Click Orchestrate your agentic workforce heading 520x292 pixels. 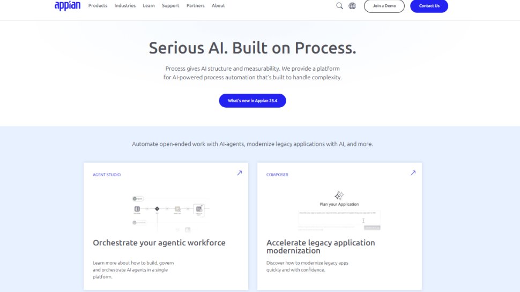click(x=159, y=243)
